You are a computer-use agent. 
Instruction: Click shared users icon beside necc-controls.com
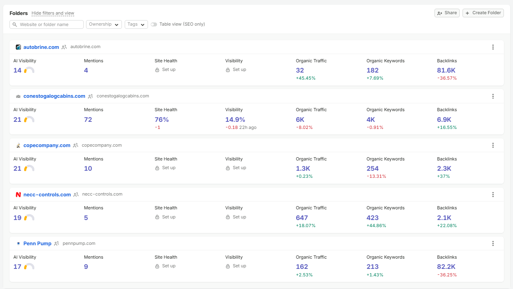[76, 194]
